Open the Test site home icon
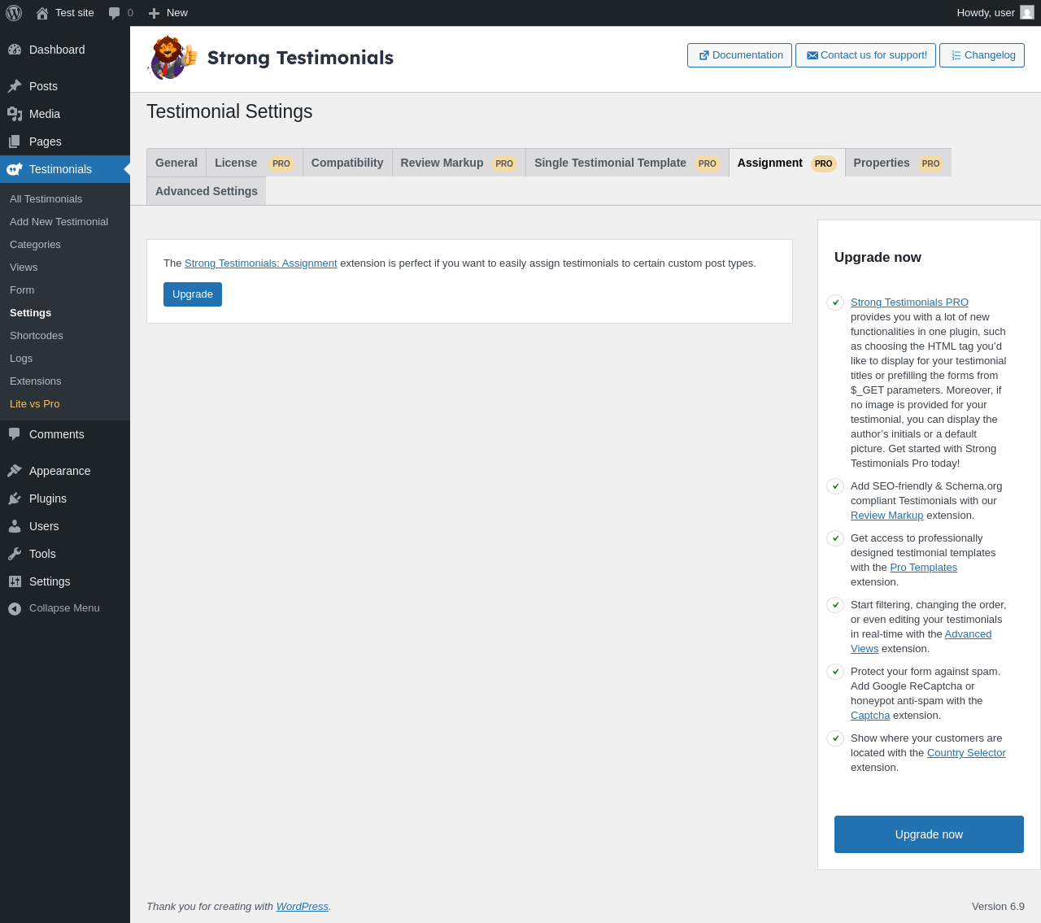This screenshot has width=1041, height=923. pyautogui.click(x=42, y=13)
